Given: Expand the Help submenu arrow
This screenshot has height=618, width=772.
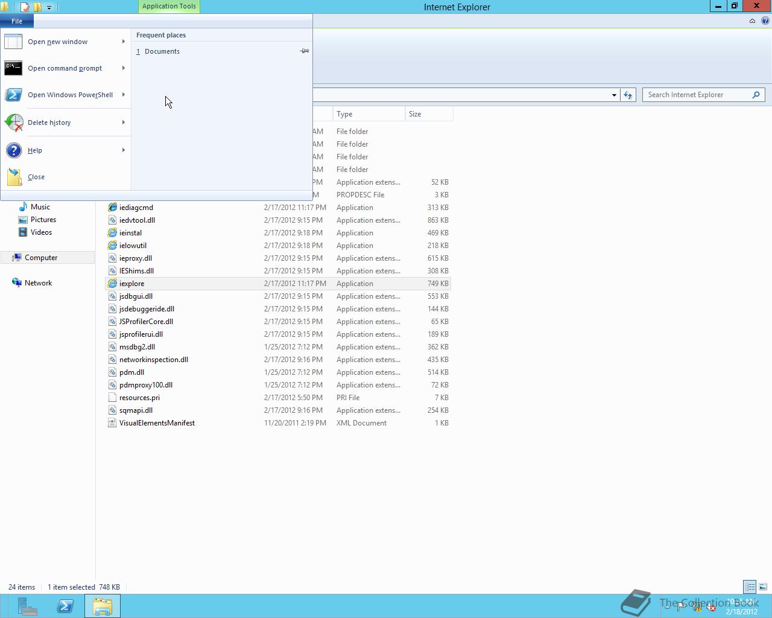Looking at the screenshot, I should (x=124, y=150).
